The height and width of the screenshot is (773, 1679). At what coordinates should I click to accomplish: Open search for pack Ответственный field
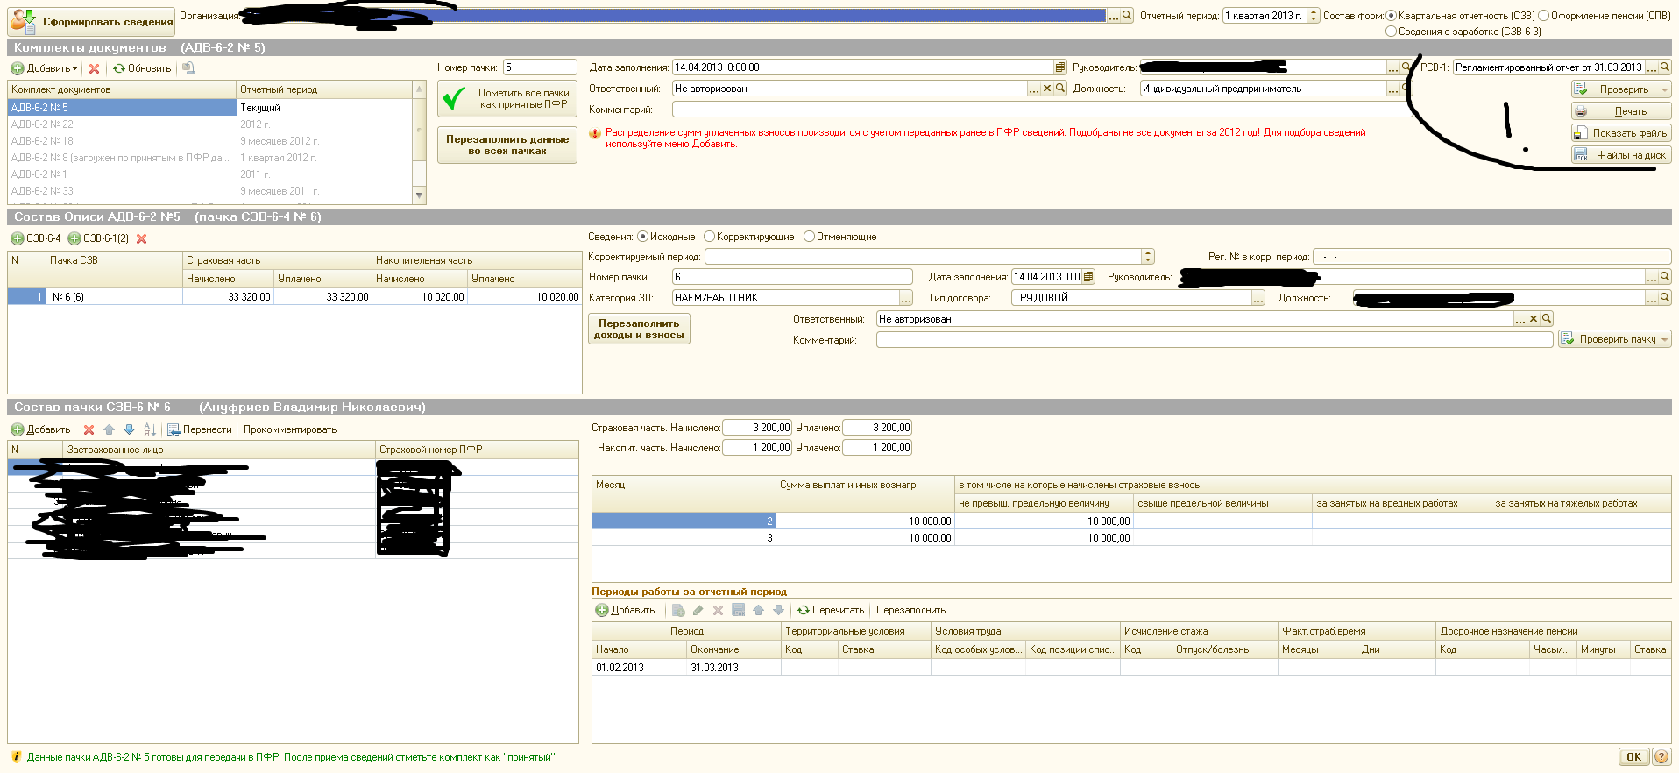(x=1547, y=319)
